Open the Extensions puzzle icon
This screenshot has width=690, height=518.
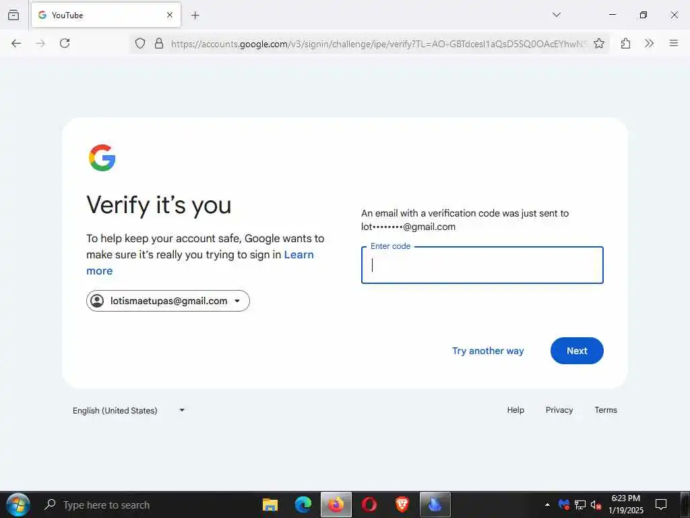(x=625, y=43)
